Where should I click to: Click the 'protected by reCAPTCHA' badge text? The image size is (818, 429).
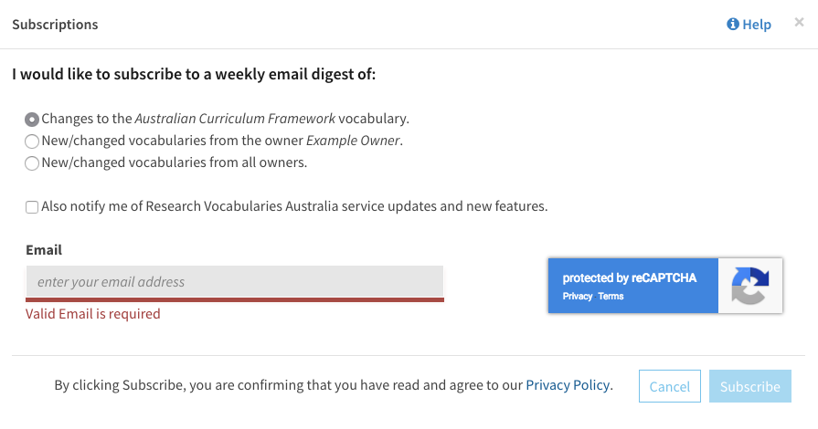[629, 278]
